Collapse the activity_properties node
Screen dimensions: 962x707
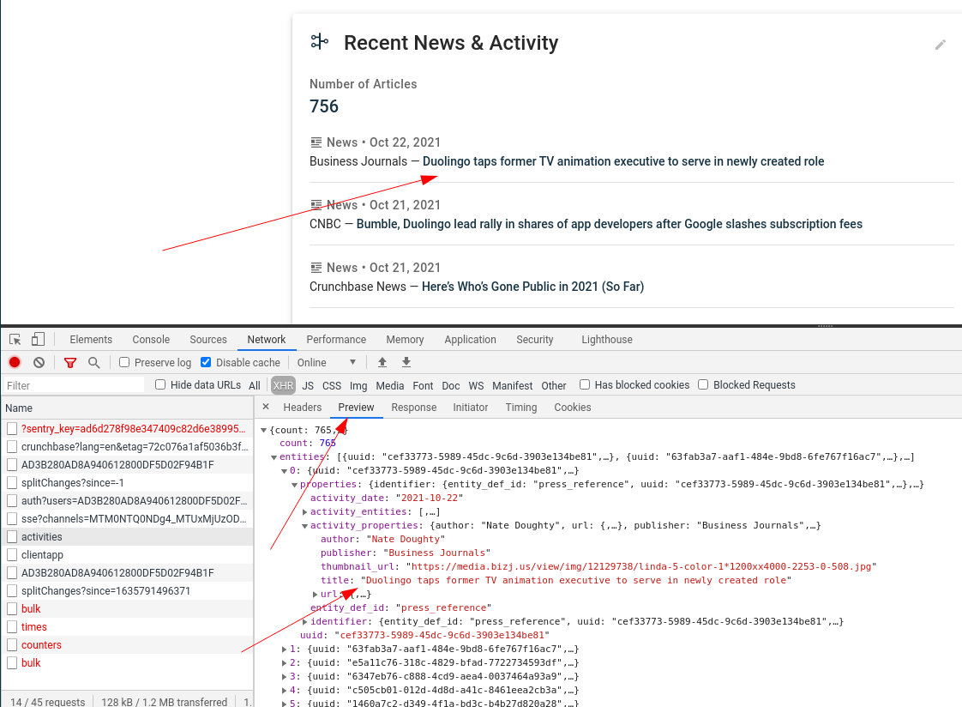pyautogui.click(x=305, y=526)
